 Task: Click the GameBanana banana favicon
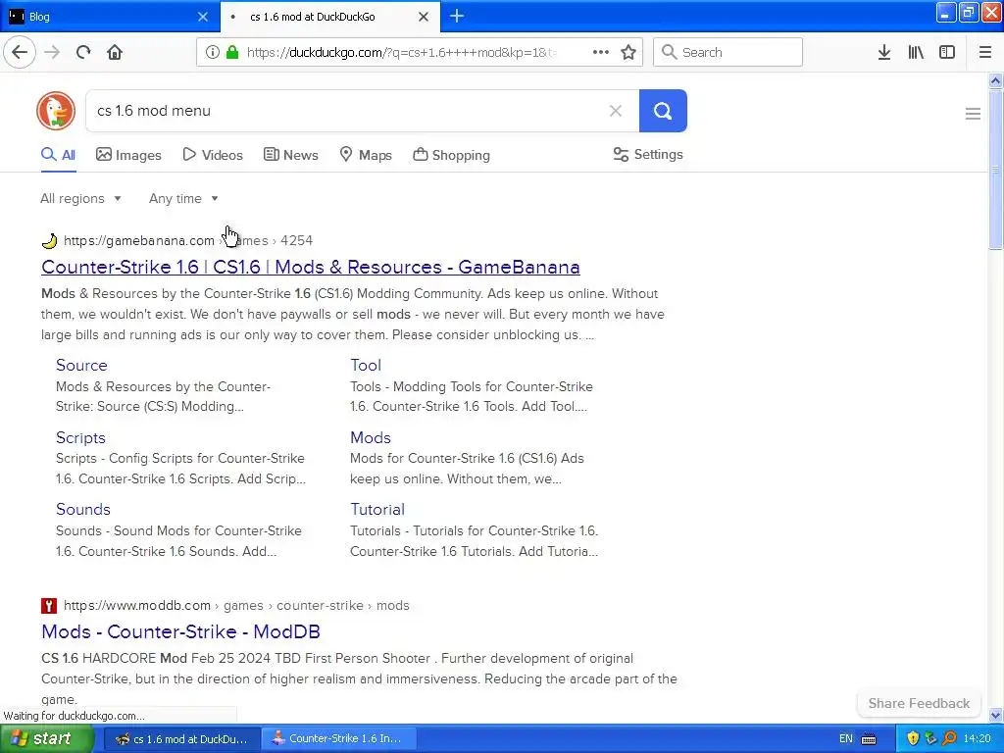coord(49,241)
